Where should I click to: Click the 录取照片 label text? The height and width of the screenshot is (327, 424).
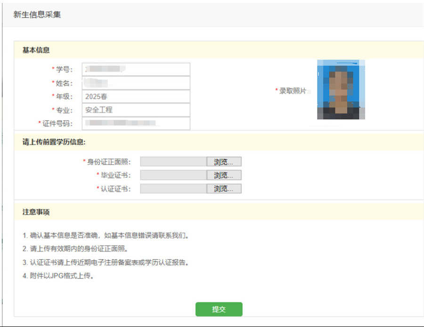pyautogui.click(x=293, y=91)
